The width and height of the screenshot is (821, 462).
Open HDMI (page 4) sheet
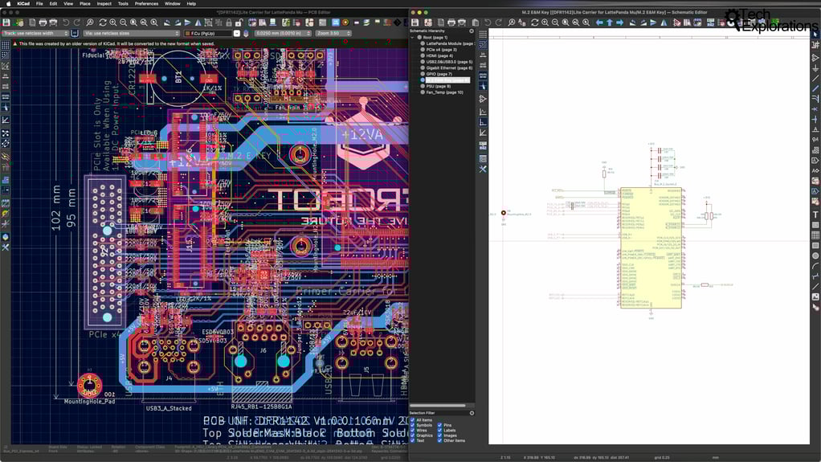(x=437, y=55)
